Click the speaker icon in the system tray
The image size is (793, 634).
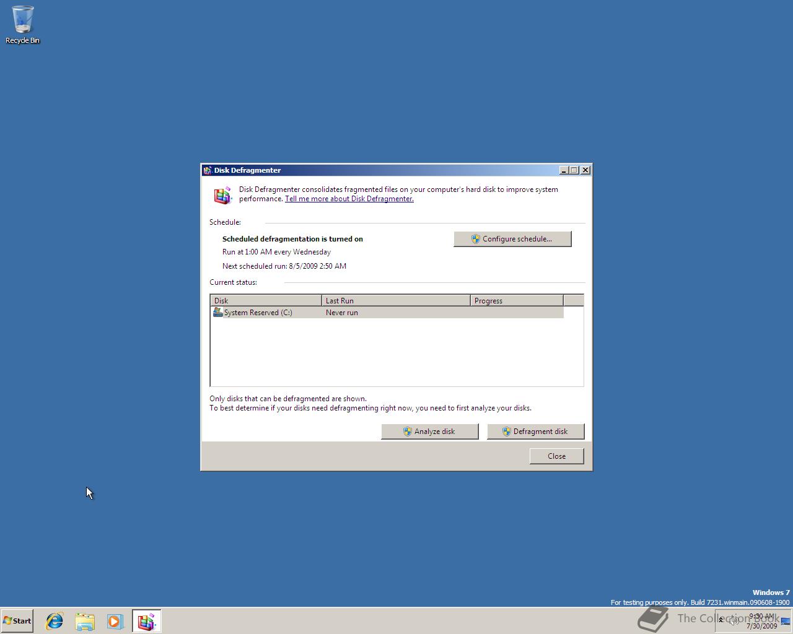[x=734, y=620]
